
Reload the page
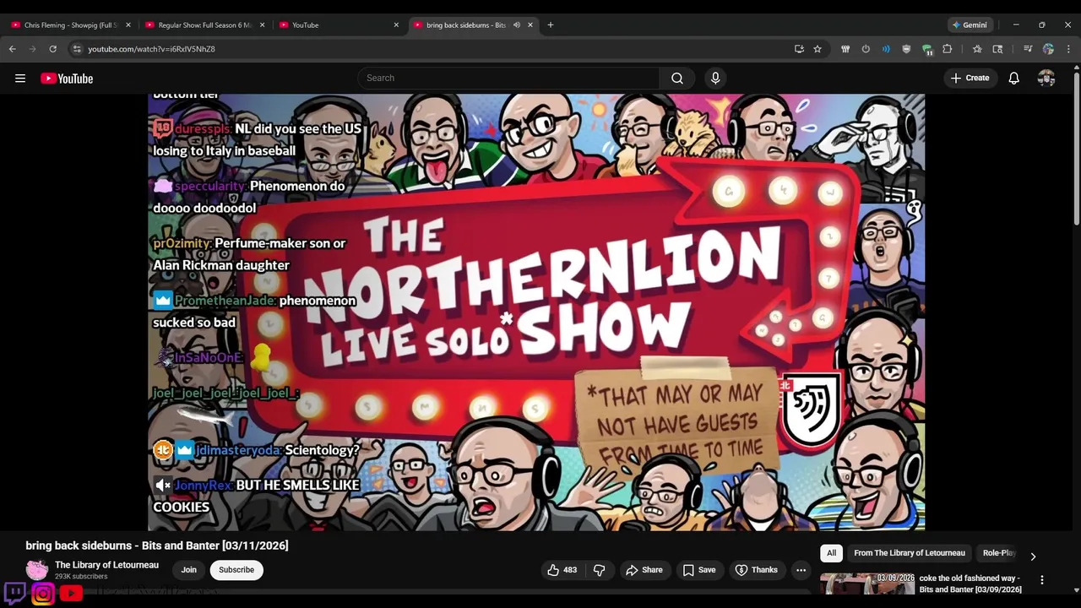click(x=53, y=49)
